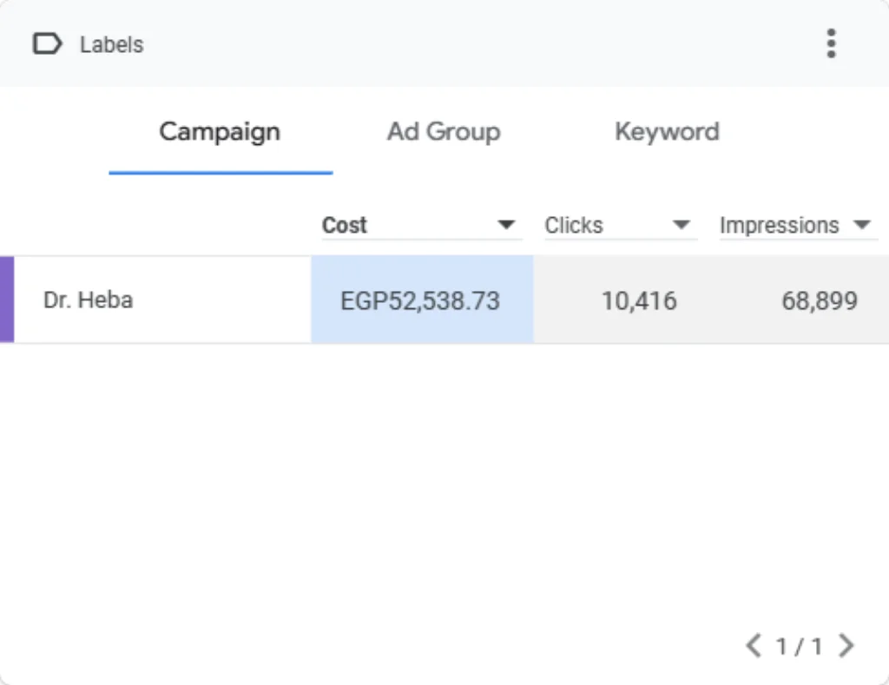This screenshot has height=685, width=889.
Task: Open the Cost column dropdown
Action: click(422, 225)
